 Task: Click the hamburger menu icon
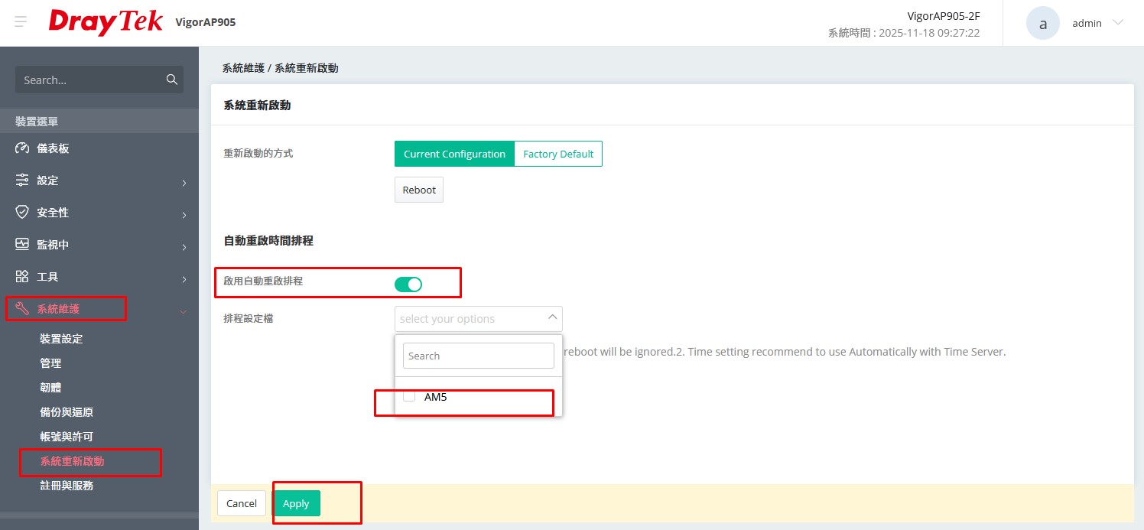[x=21, y=22]
